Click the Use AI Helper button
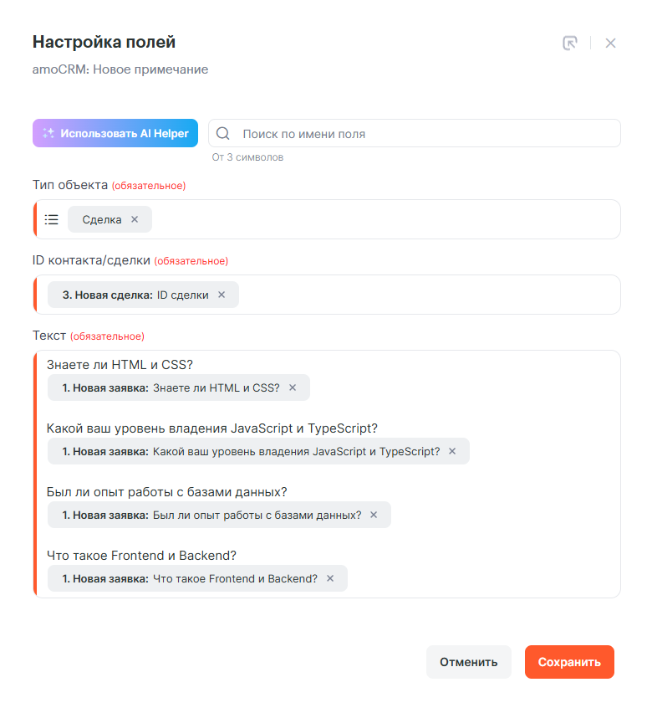Viewport: 652px width, 708px height. click(x=115, y=133)
